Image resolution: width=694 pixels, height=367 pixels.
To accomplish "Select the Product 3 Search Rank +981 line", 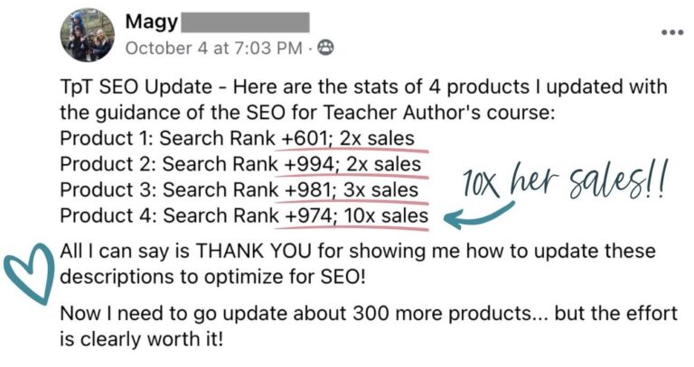I will point(239,190).
